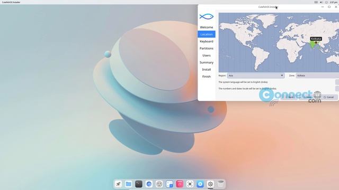Select the Summary step in sidebar

point(207,62)
